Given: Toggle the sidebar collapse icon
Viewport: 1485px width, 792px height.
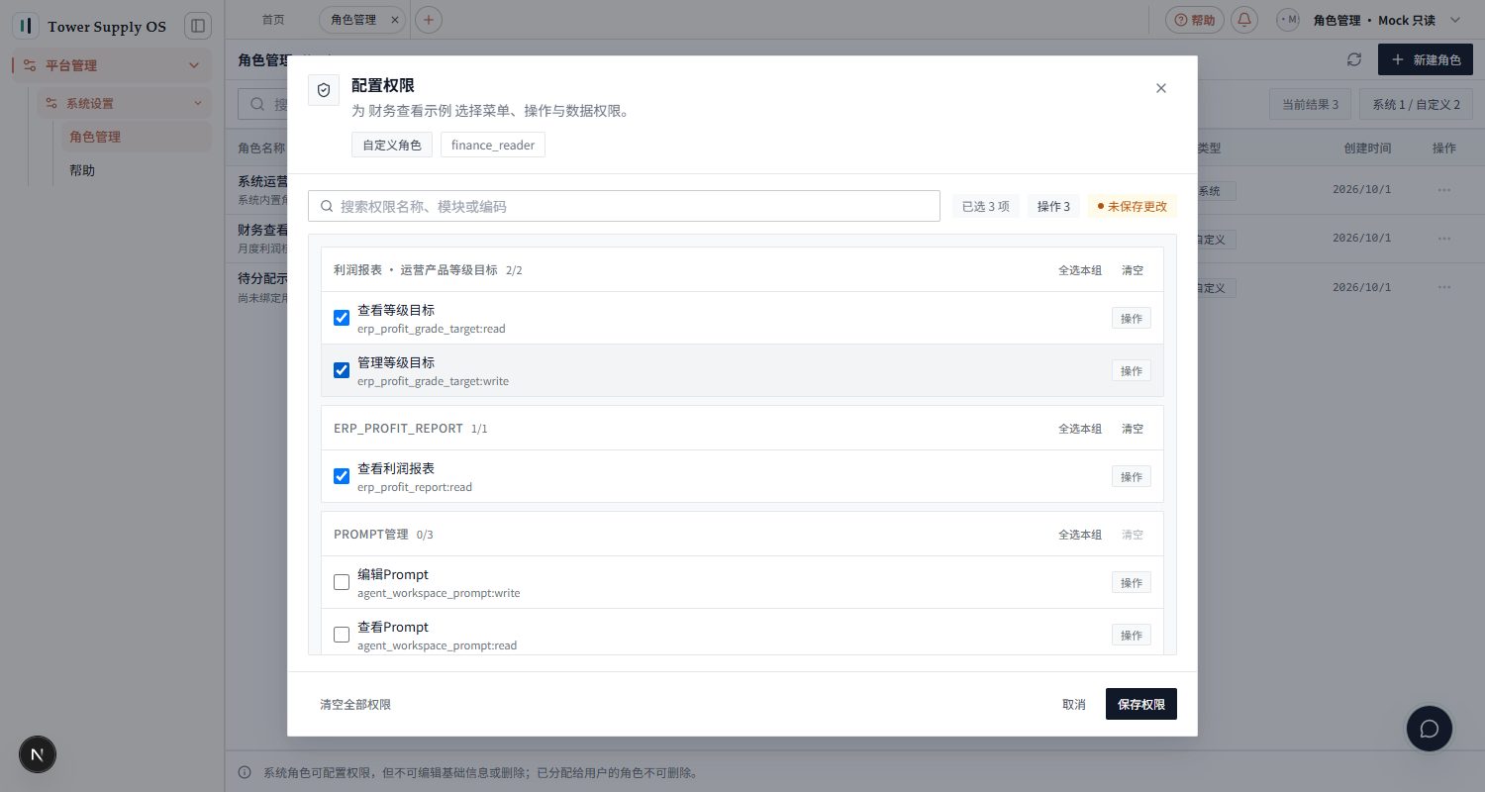Looking at the screenshot, I should tap(198, 26).
